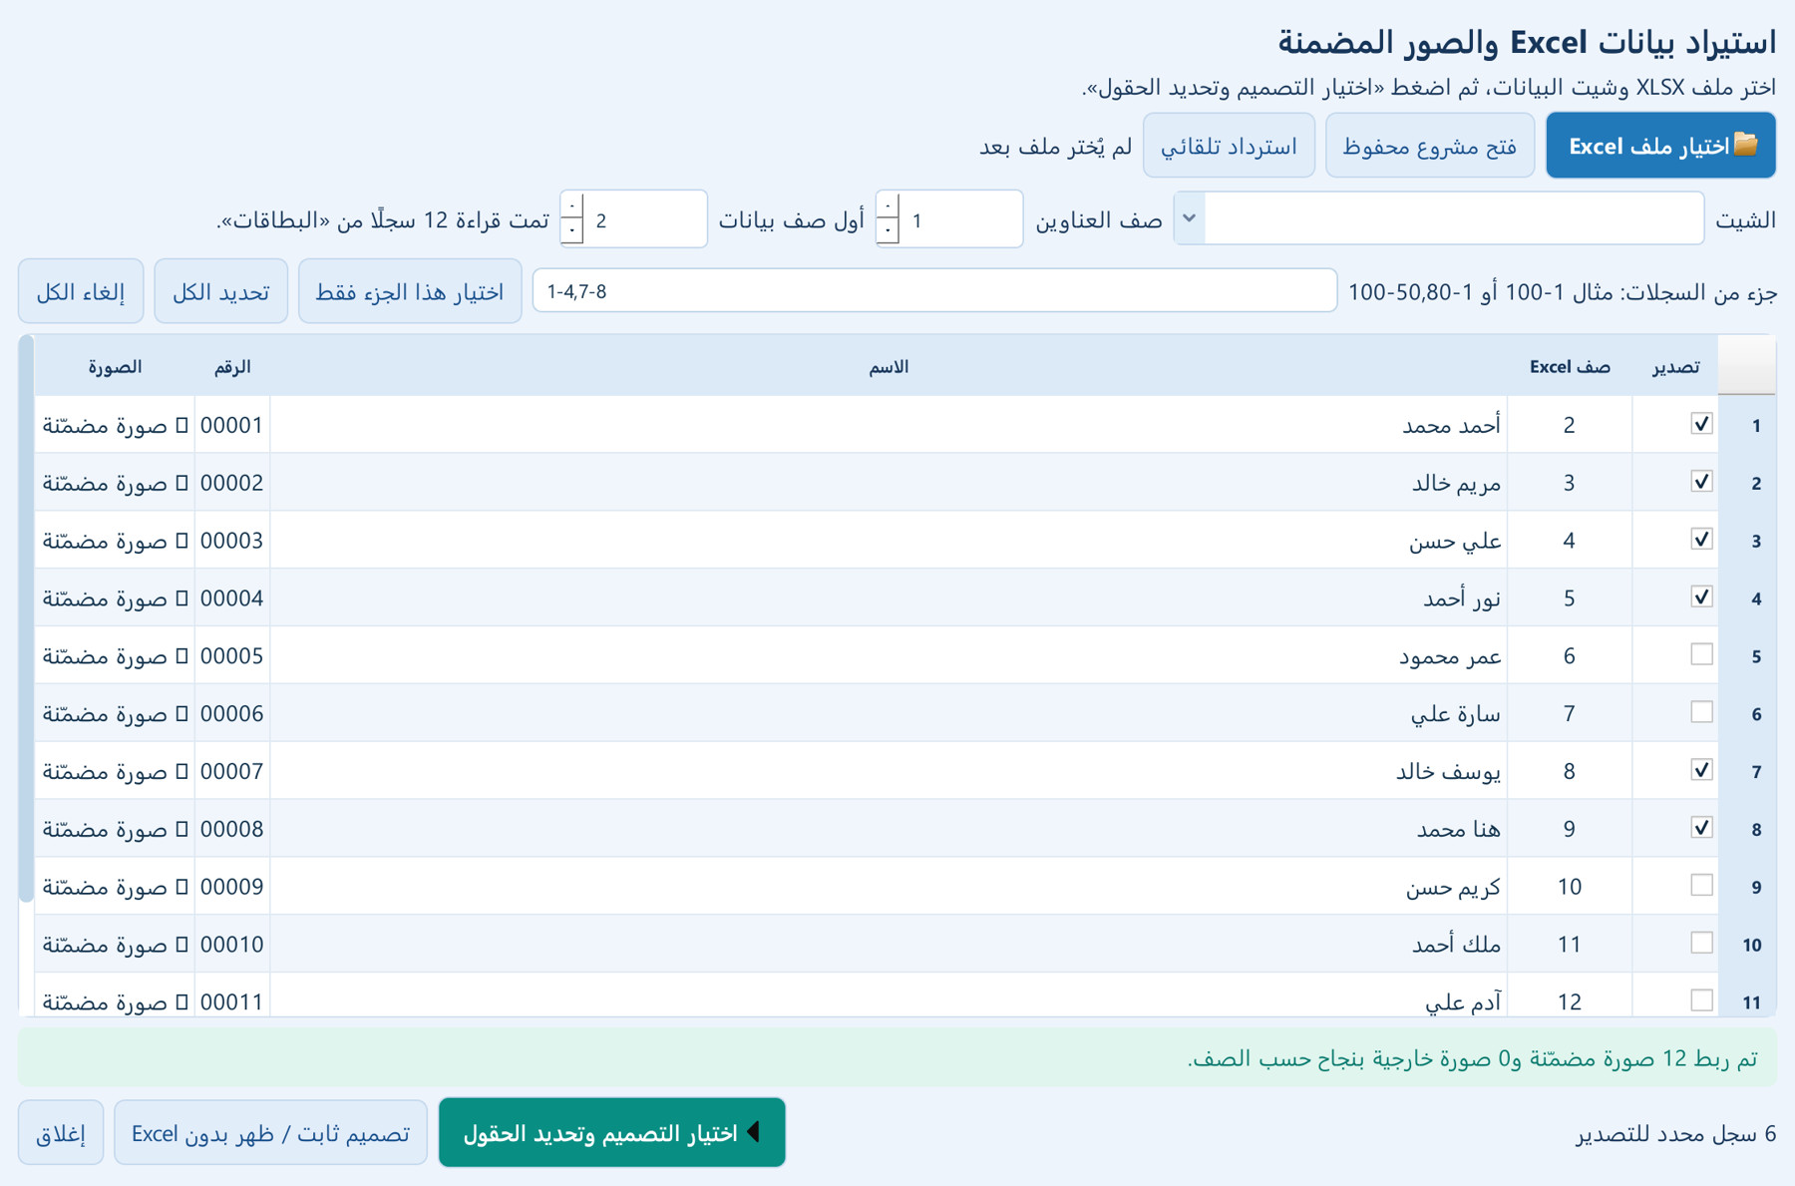Viewport: 1795px width, 1186px height.
Task: Click the records range field containing 1-4,7-8
Action: [x=934, y=291]
